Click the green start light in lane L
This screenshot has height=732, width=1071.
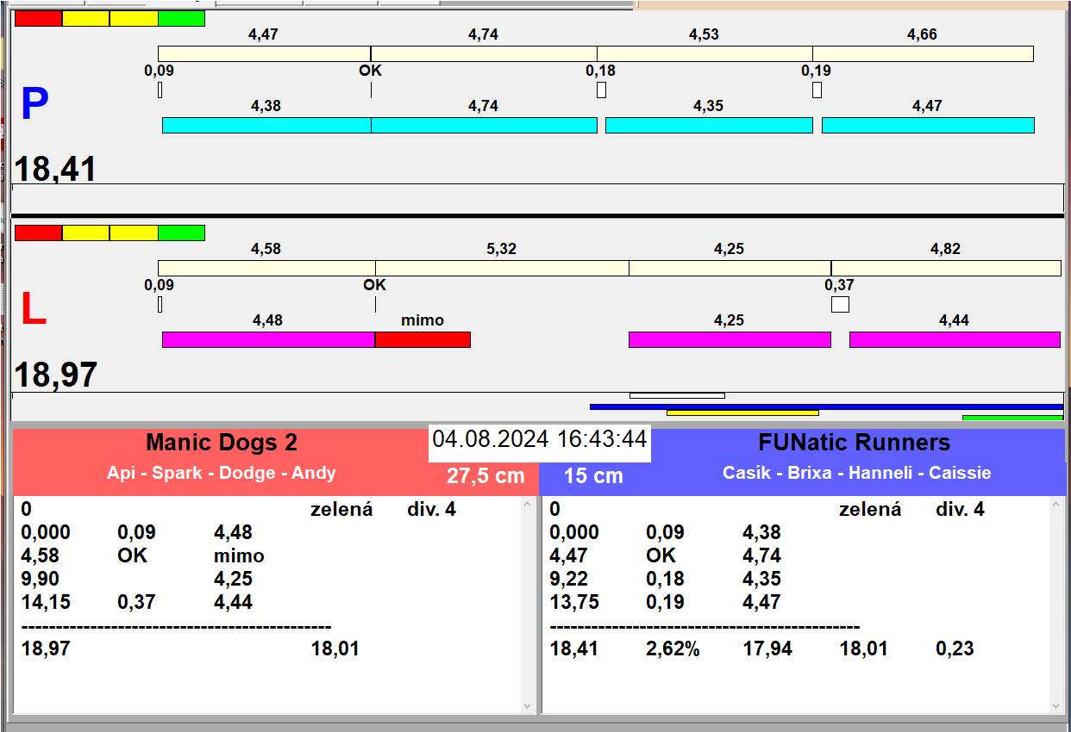(x=181, y=233)
